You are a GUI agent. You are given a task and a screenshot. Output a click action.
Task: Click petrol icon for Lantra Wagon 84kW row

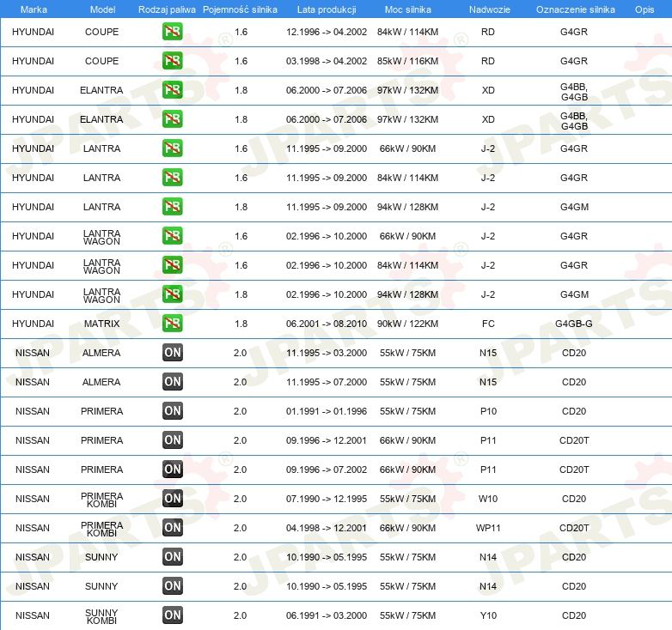pyautogui.click(x=172, y=265)
